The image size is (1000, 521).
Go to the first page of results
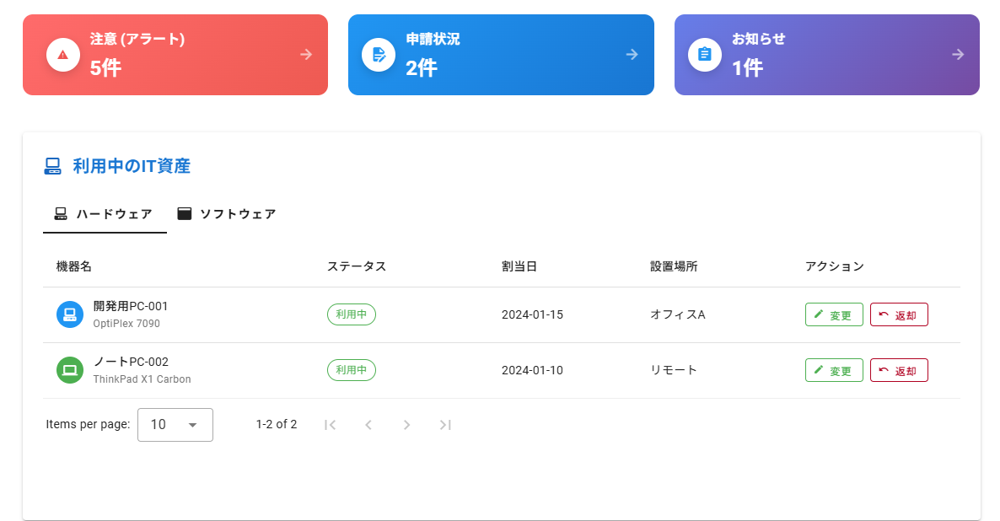(x=331, y=425)
